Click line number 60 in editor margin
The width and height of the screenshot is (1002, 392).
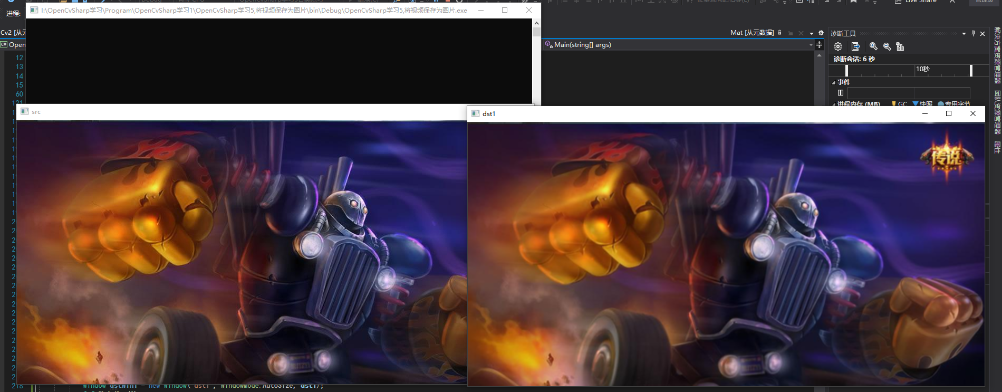point(20,94)
